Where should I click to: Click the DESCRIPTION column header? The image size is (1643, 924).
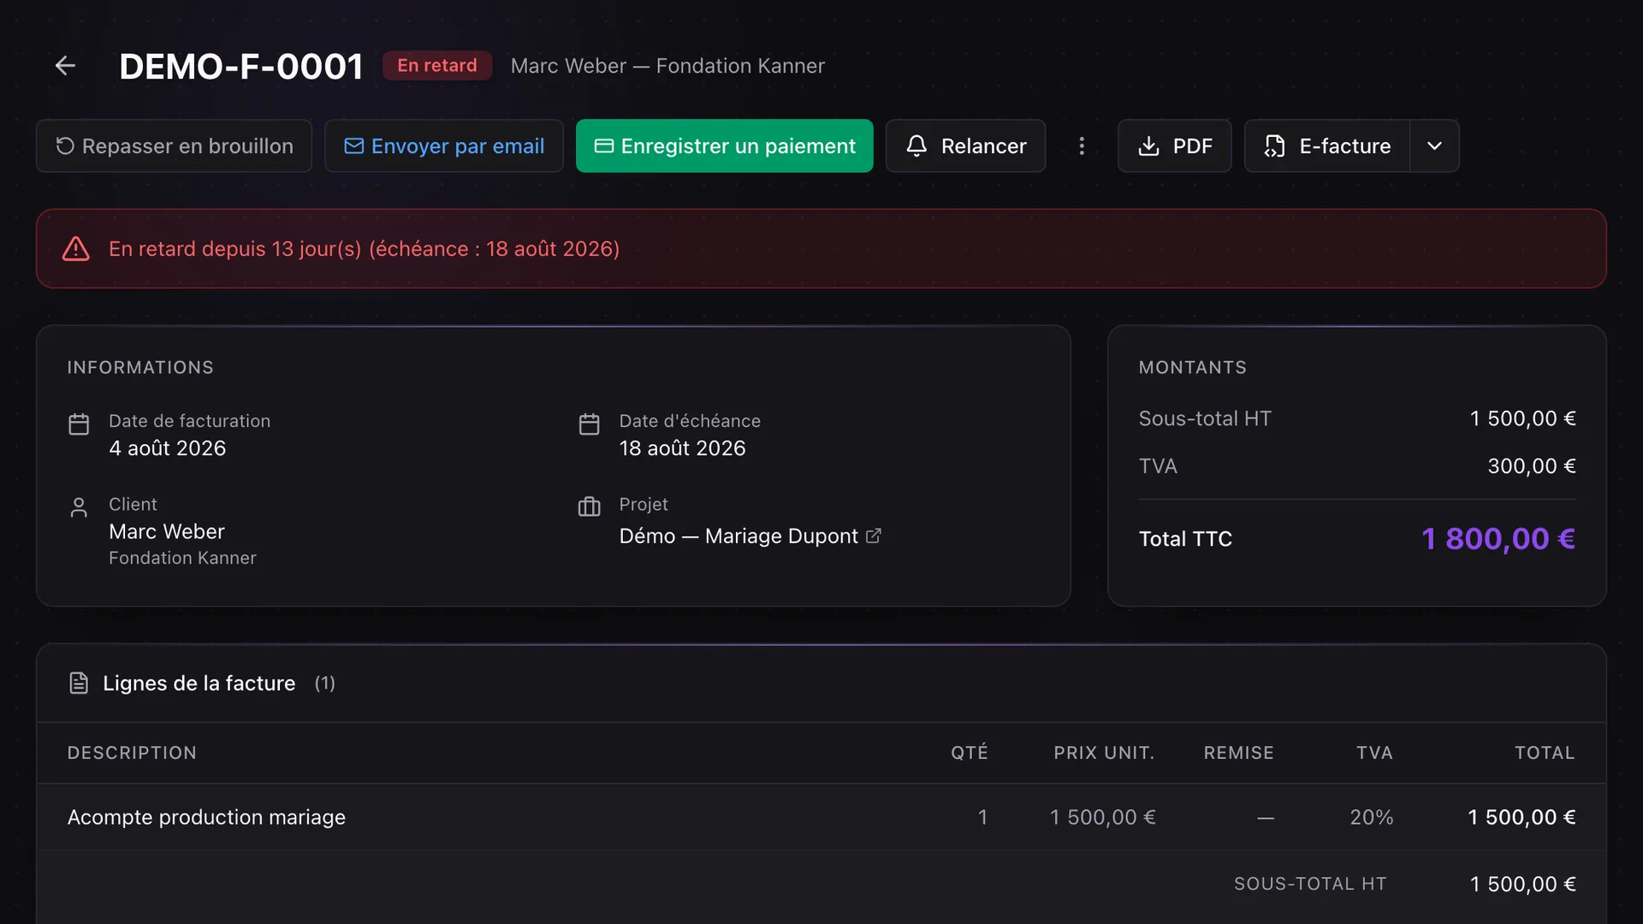(x=132, y=753)
